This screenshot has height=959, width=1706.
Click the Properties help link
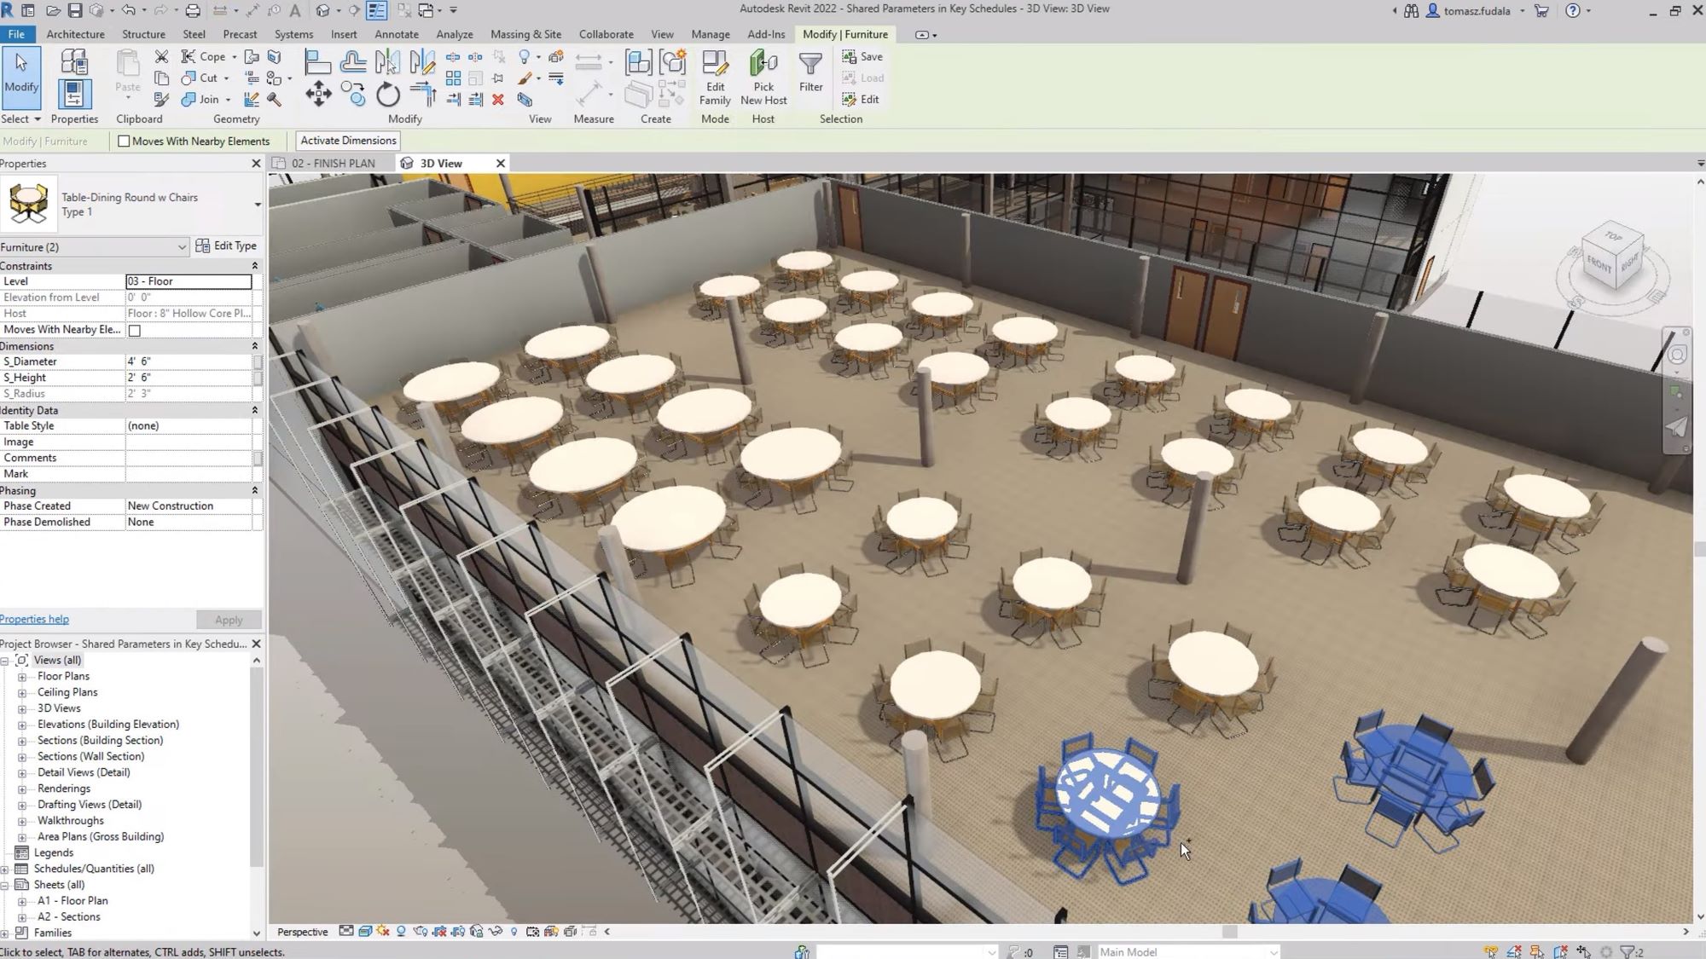coord(32,618)
